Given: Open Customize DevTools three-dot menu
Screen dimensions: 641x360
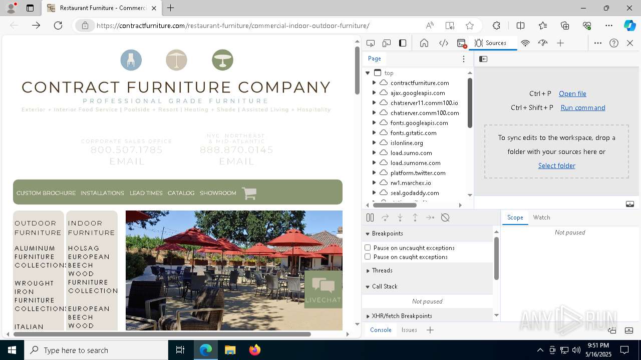Looking at the screenshot, I should (598, 43).
